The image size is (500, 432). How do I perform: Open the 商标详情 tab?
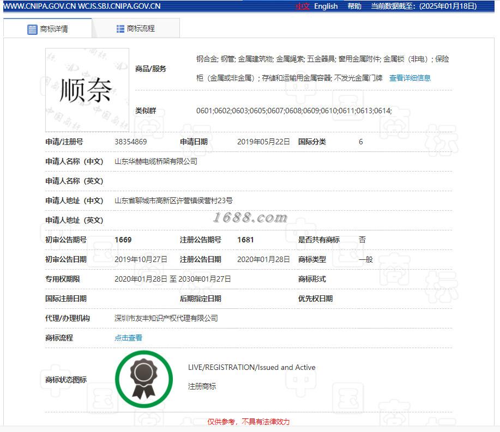point(47,29)
